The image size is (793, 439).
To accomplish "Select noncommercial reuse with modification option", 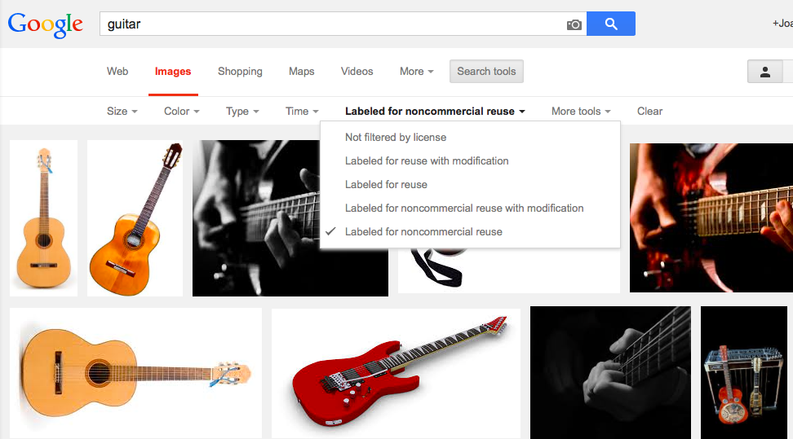I will (464, 209).
